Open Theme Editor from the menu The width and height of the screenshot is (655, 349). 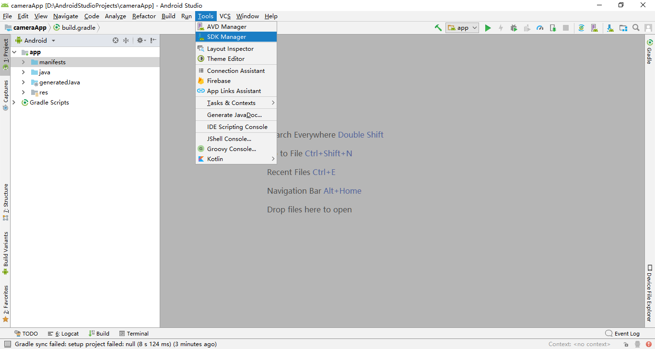click(236, 59)
